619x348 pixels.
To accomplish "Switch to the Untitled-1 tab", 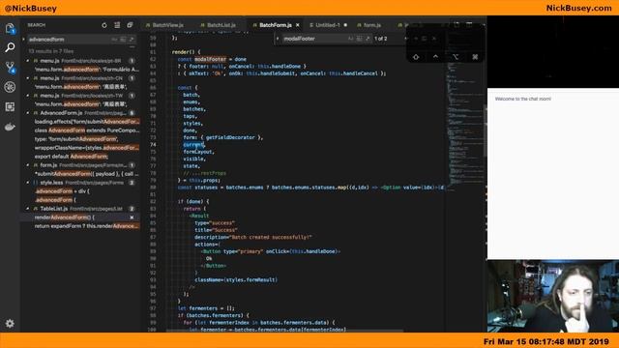I will 327,25.
